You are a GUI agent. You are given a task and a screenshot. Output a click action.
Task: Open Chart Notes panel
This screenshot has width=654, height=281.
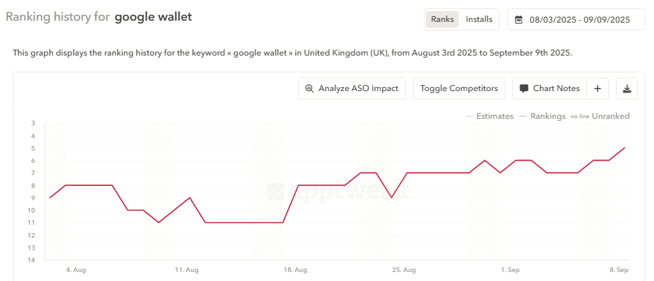pyautogui.click(x=550, y=88)
